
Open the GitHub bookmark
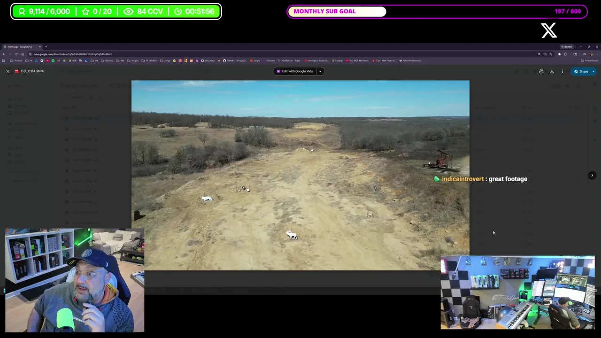235,61
